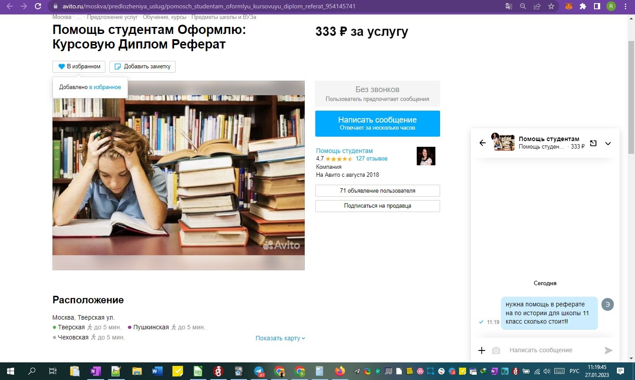The image size is (635, 380).
Task: Open listing thumbnail in chat header
Action: (503, 142)
